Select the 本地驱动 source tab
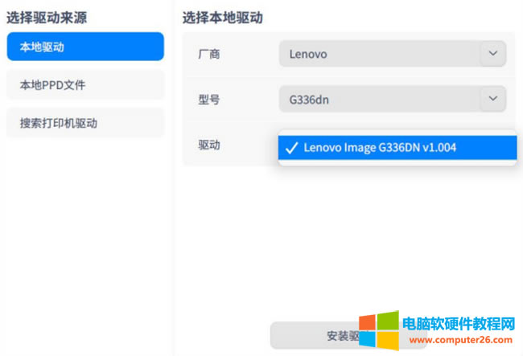The height and width of the screenshot is (356, 523). click(84, 47)
